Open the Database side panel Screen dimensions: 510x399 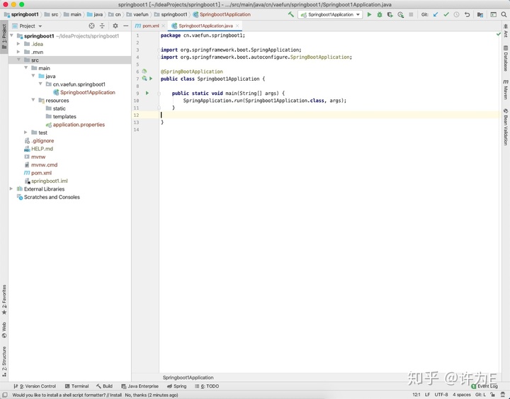(x=506, y=59)
